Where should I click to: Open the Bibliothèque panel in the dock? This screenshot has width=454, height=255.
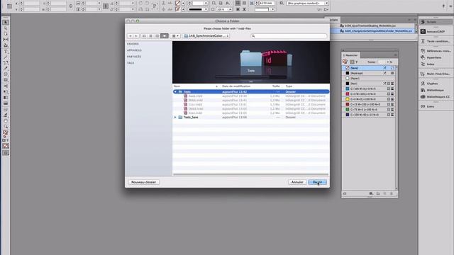click(436, 90)
